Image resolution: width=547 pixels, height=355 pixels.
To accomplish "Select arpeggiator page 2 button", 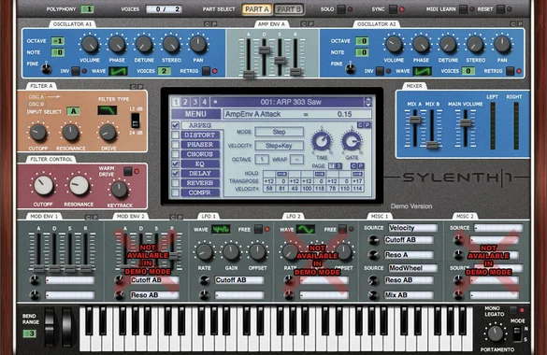I will pos(338,166).
